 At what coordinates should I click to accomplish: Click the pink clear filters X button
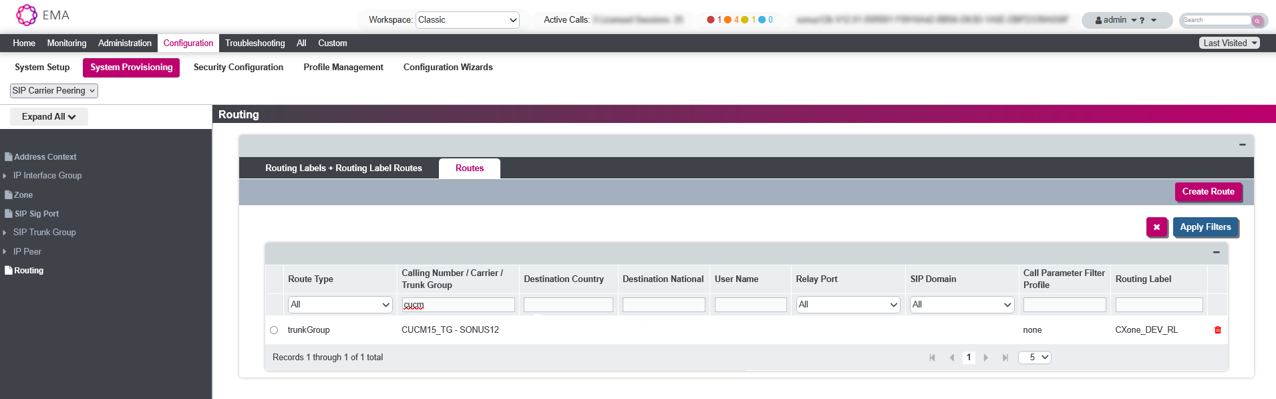click(x=1156, y=227)
